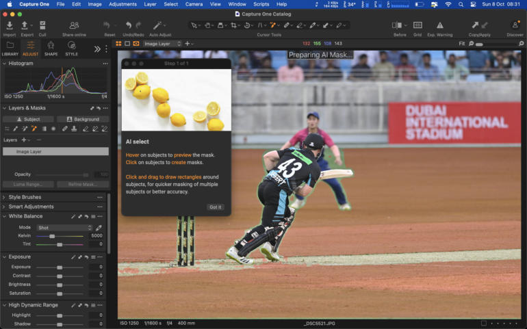527x329 pixels.
Task: Click the Grid icon in toolbar
Action: pyautogui.click(x=417, y=25)
